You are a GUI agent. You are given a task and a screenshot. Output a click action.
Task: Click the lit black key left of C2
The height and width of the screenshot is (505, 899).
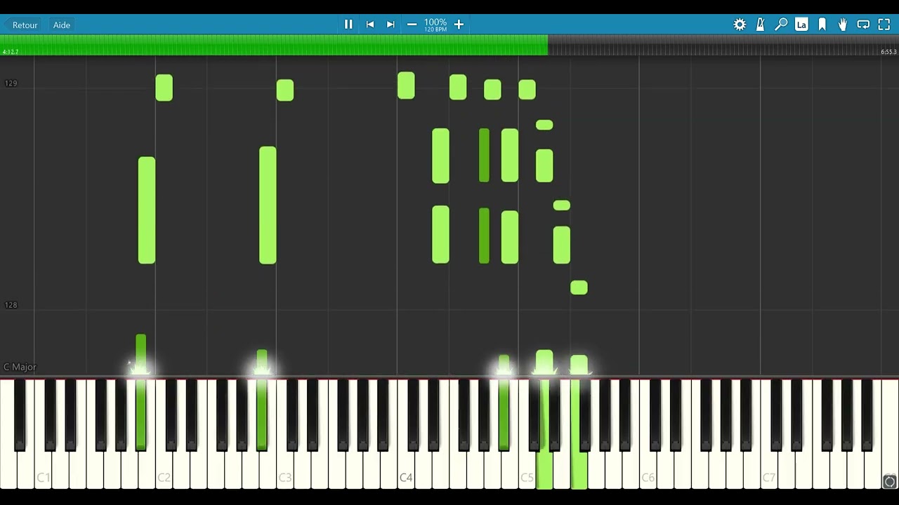tap(140, 414)
